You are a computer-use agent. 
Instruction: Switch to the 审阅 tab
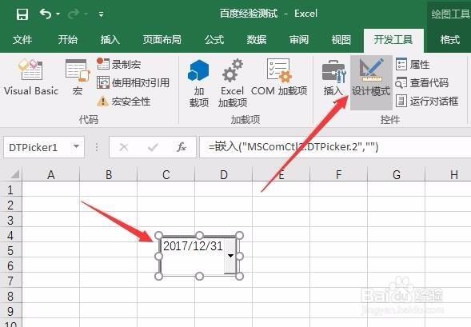point(299,39)
